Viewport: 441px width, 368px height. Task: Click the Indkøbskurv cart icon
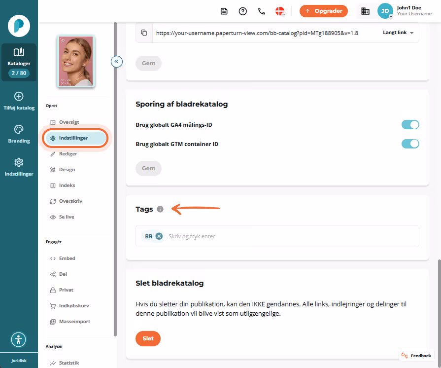point(53,306)
